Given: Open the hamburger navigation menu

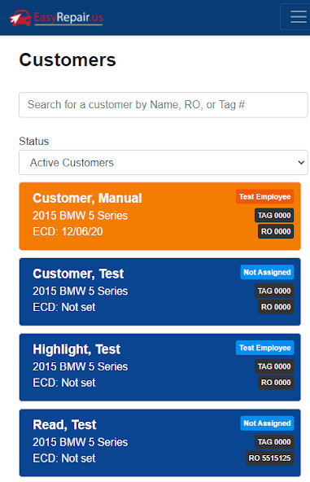Looking at the screenshot, I should [x=296, y=16].
